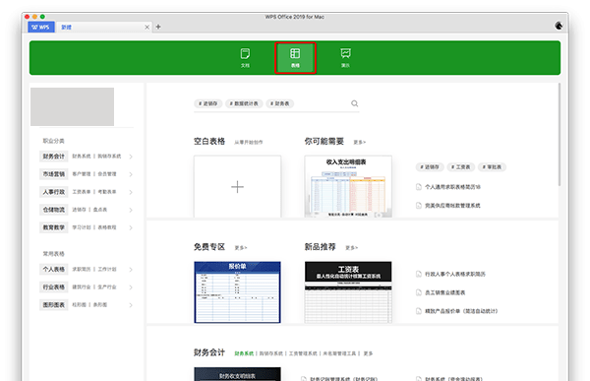Expand the 教育教学 row chevron

click(131, 227)
